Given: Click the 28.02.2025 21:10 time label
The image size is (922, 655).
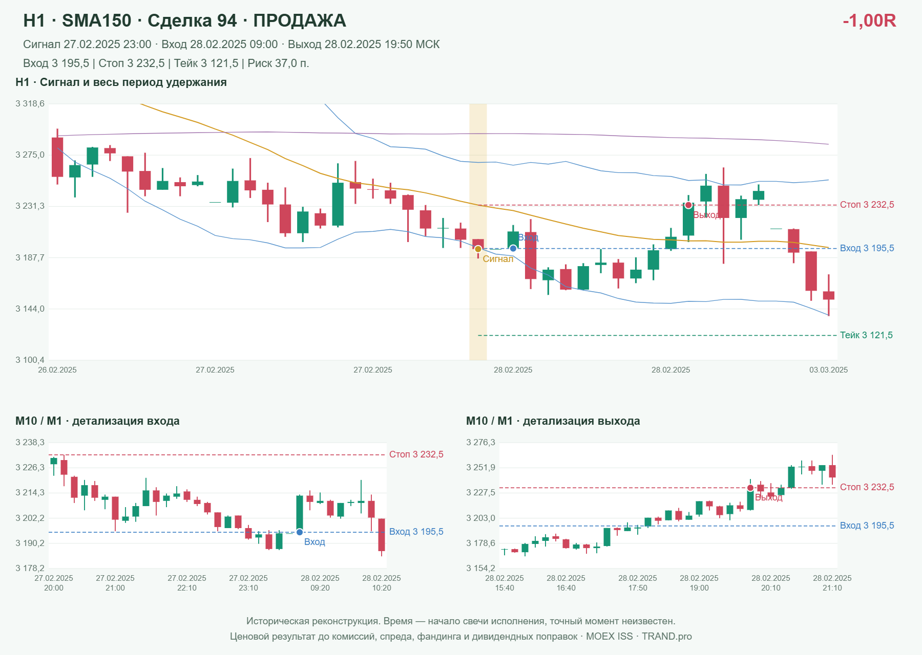Looking at the screenshot, I should click(x=832, y=583).
